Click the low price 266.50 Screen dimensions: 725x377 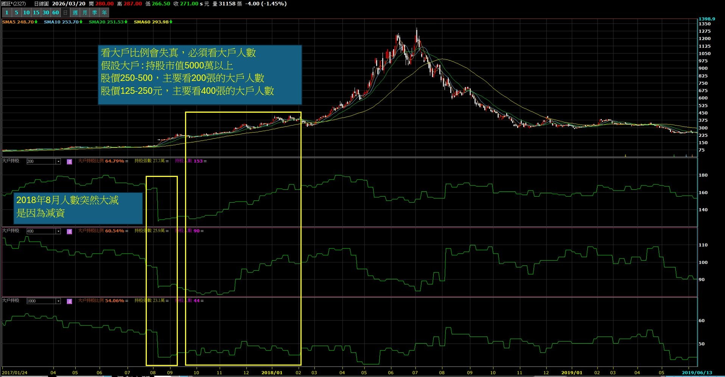161,4
